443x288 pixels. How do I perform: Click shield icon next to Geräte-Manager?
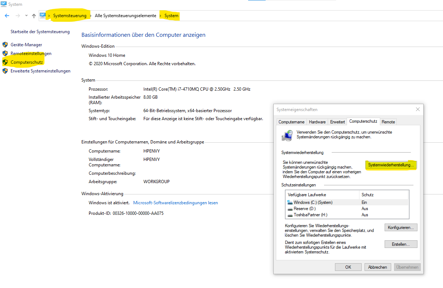pyautogui.click(x=5, y=45)
